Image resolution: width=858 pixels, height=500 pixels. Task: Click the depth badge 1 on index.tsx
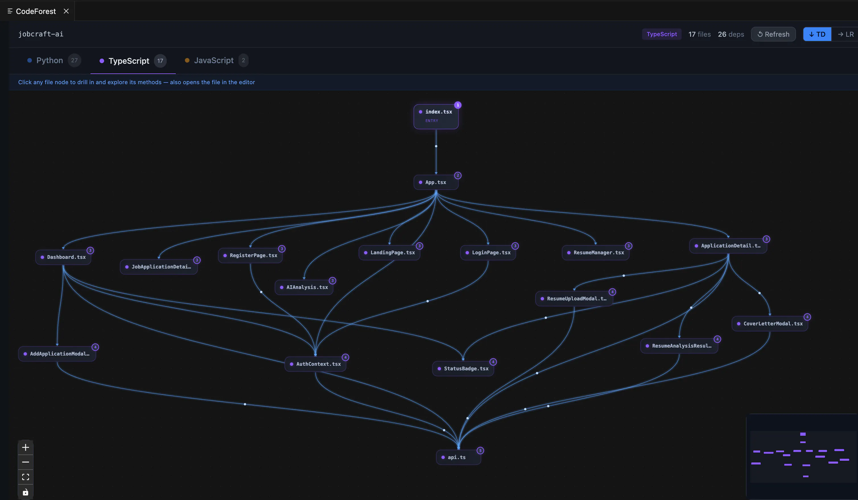[x=458, y=105]
